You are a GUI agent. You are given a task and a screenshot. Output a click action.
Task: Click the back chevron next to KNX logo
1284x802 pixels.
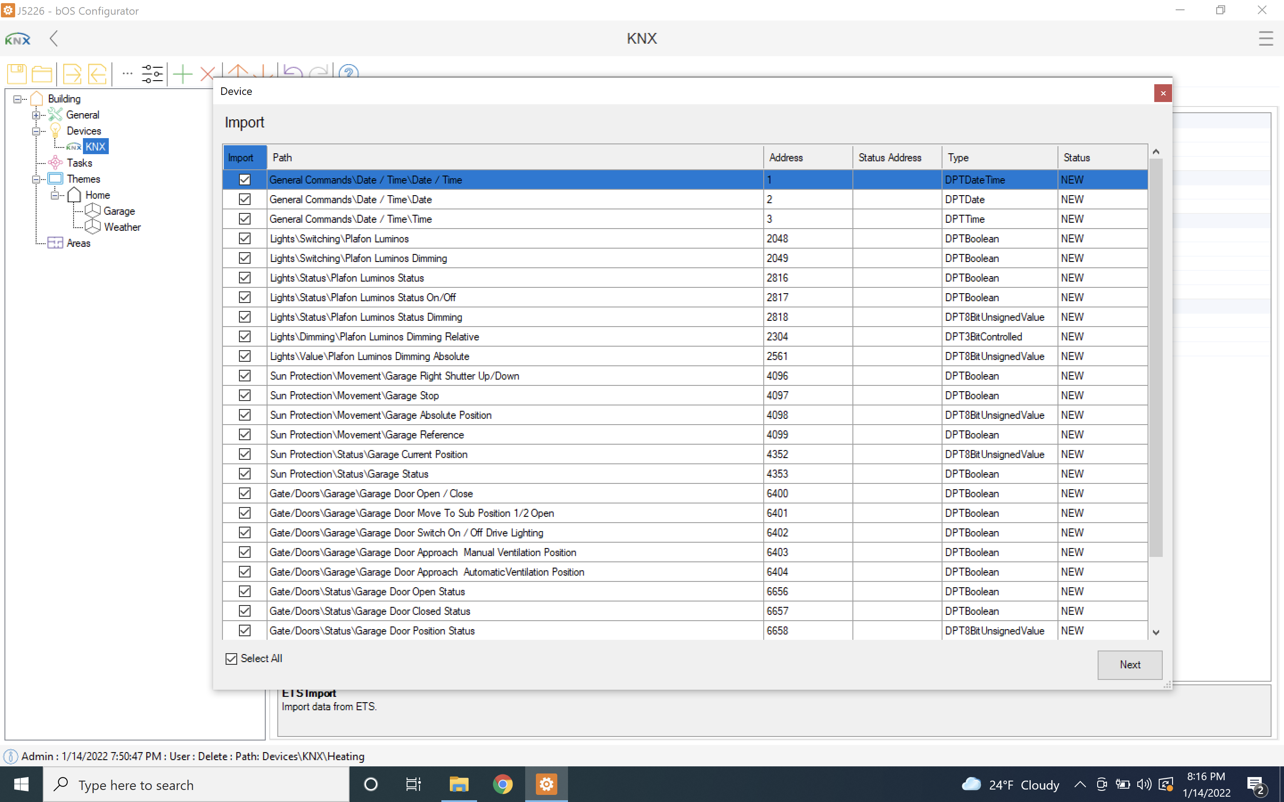coord(53,39)
